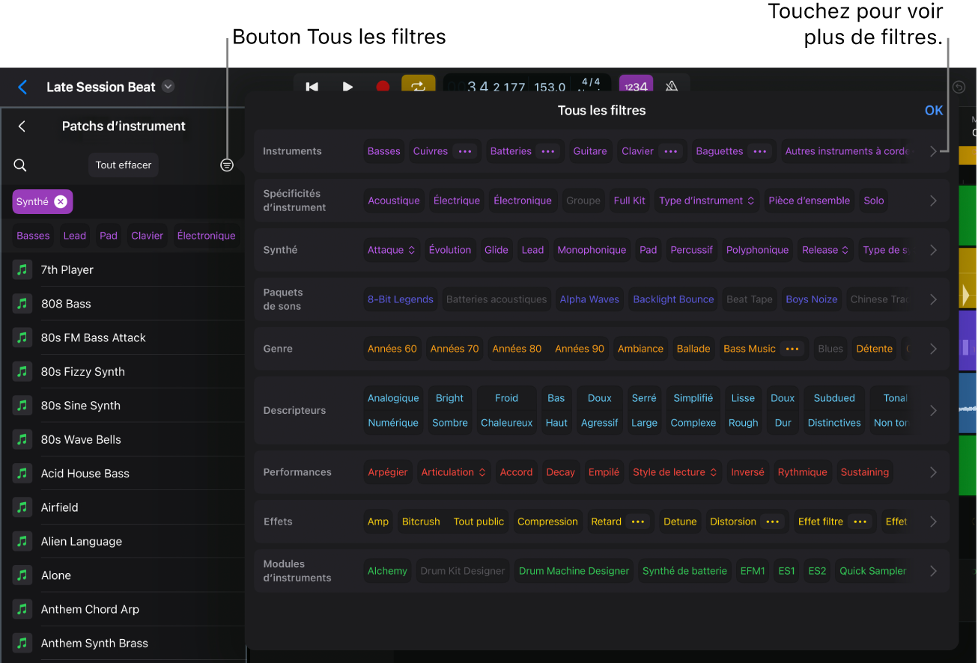Select the Guitare instrument filter

point(590,151)
